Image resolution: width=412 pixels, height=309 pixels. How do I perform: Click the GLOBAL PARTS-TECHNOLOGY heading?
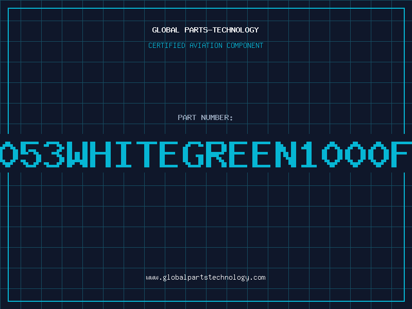click(x=205, y=30)
